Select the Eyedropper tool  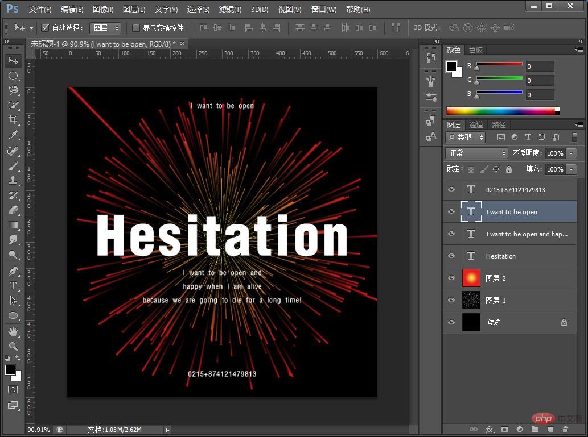pos(13,135)
